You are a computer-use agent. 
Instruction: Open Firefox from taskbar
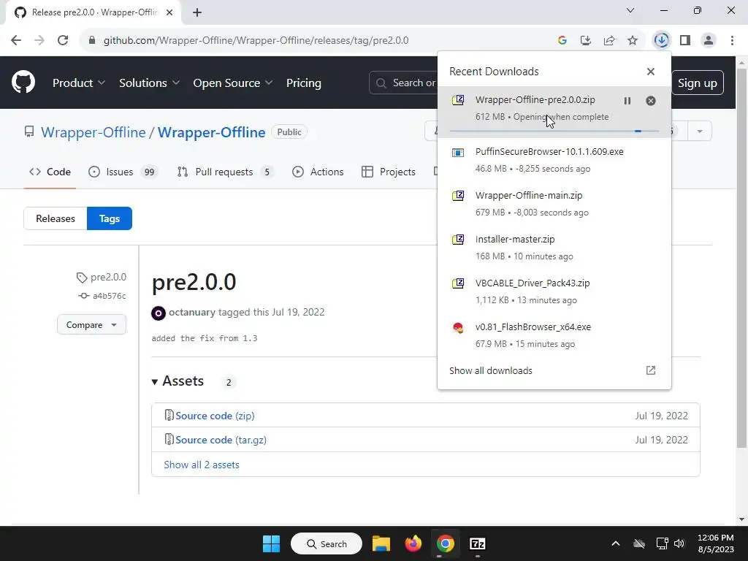[x=413, y=543]
